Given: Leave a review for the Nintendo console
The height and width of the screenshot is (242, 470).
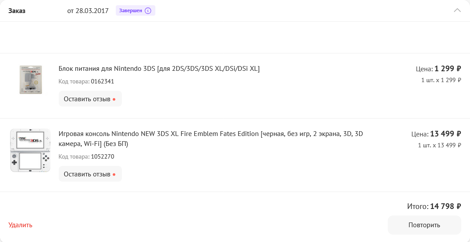Looking at the screenshot, I should pyautogui.click(x=90, y=174).
